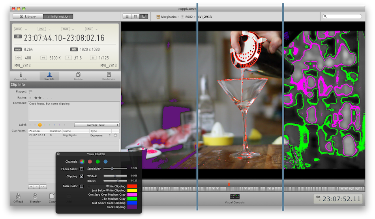Focus the search field
The width and height of the screenshot is (375, 219).
point(342,16)
